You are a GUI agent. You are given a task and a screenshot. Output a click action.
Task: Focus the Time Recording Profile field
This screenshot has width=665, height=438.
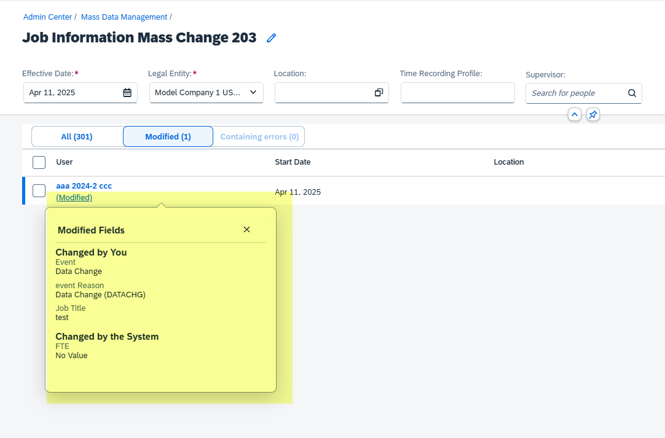pyautogui.click(x=458, y=93)
